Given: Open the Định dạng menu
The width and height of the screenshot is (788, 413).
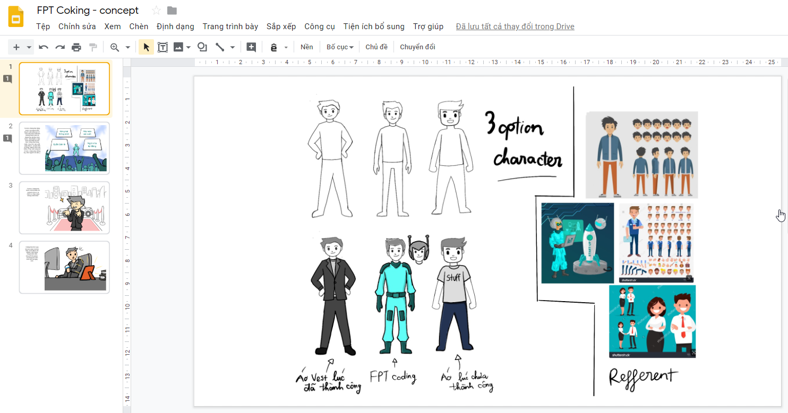Looking at the screenshot, I should (175, 27).
